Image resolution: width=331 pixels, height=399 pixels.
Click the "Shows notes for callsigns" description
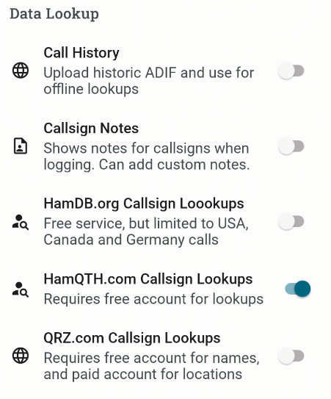[147, 157]
